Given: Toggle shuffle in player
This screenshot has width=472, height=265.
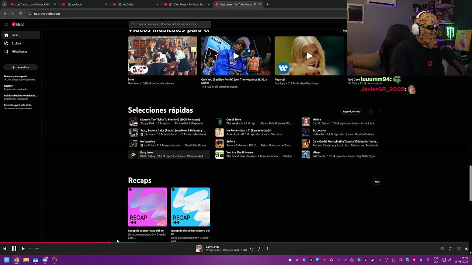Looking at the screenshot, I should [459, 249].
